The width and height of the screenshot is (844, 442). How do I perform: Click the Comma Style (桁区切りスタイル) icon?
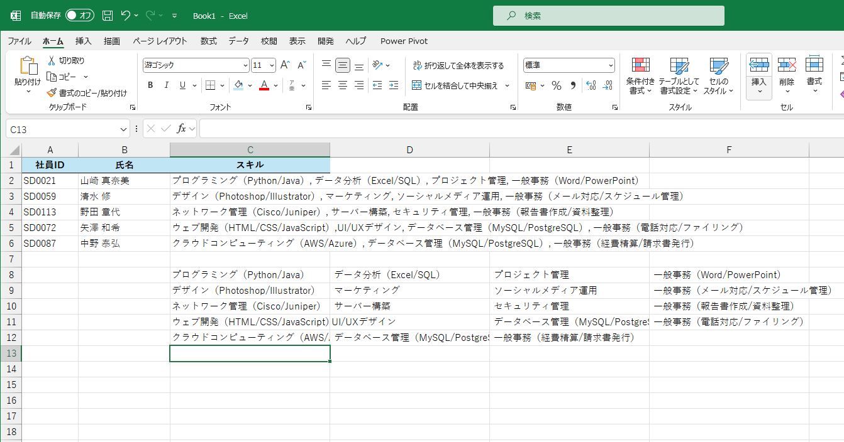(573, 85)
